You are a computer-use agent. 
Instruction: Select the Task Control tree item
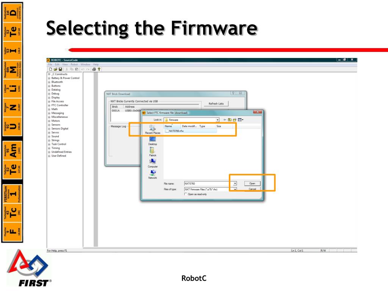[59, 144]
